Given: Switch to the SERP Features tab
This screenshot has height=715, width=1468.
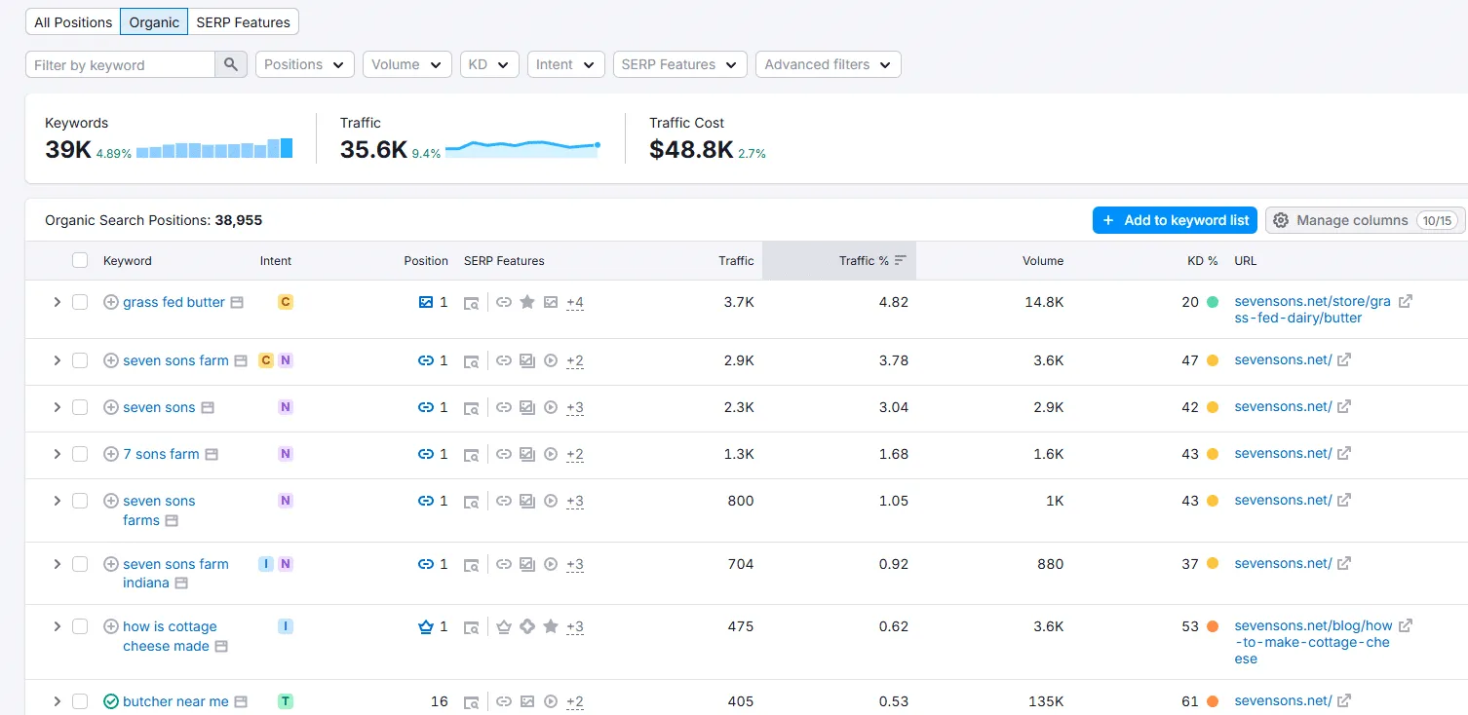Looking at the screenshot, I should [x=243, y=20].
